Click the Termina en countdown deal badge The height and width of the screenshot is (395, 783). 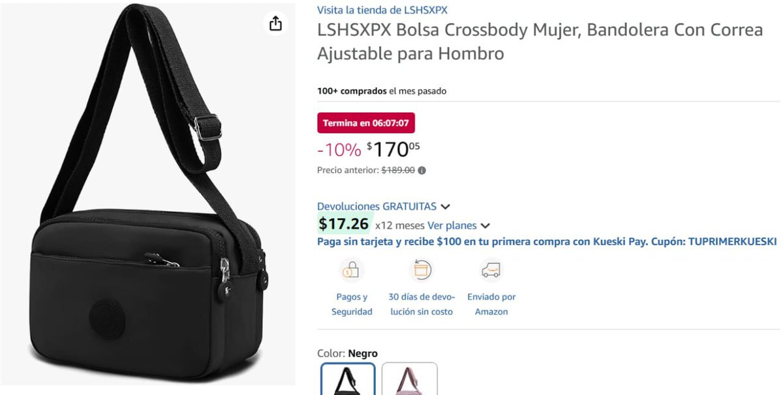(x=366, y=123)
